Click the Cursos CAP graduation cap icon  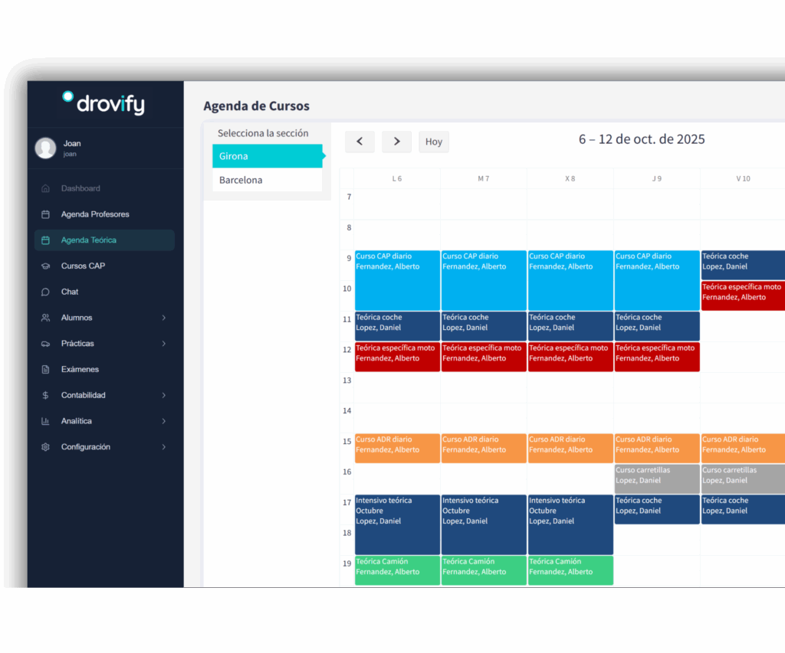tap(45, 266)
